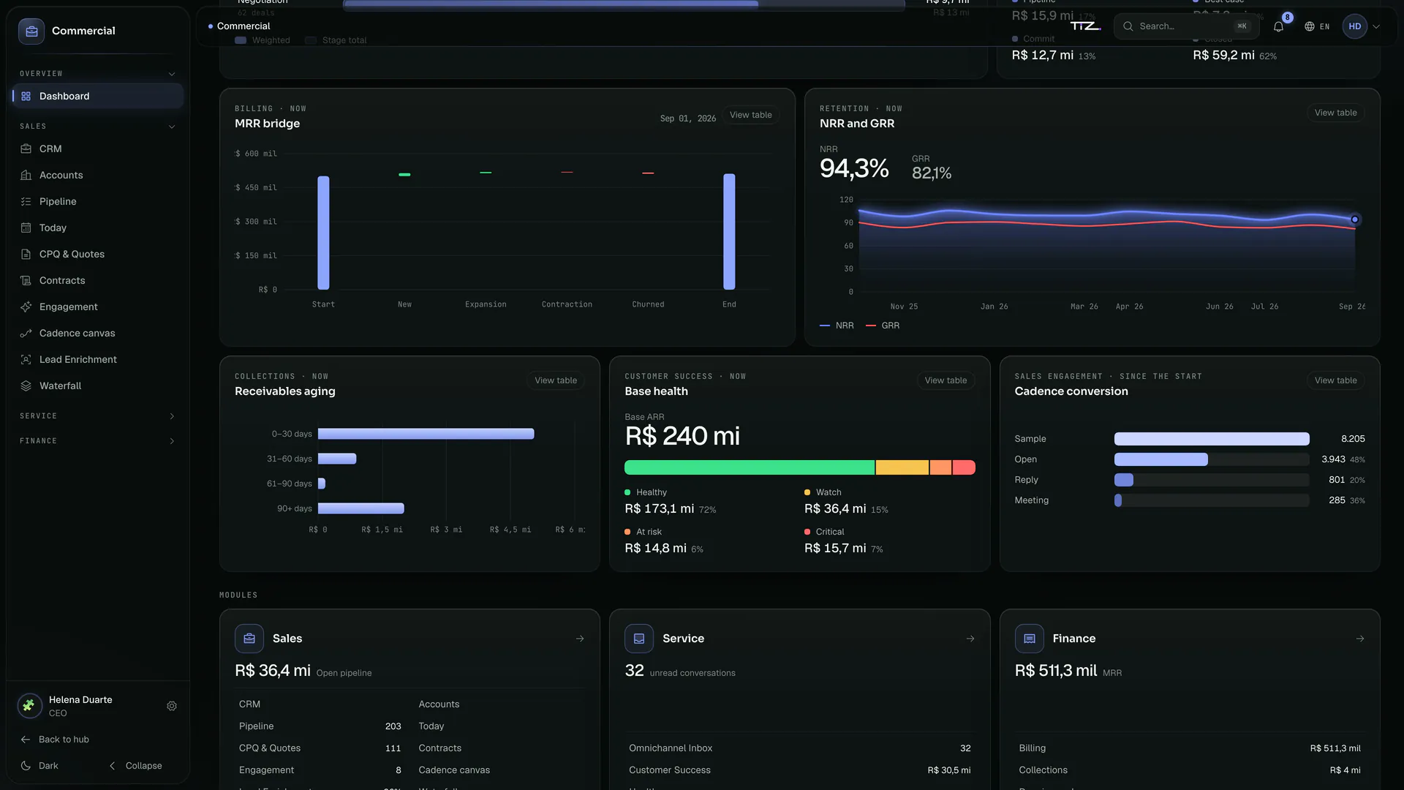The height and width of the screenshot is (790, 1404).
Task: Click the green Healthy segment of base bar
Action: (x=750, y=467)
